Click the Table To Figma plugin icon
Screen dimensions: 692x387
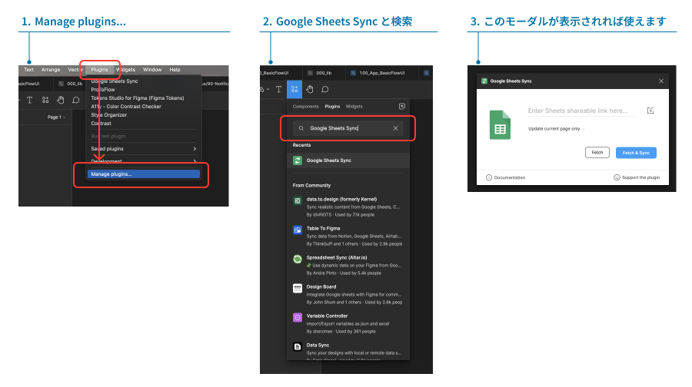tap(298, 230)
